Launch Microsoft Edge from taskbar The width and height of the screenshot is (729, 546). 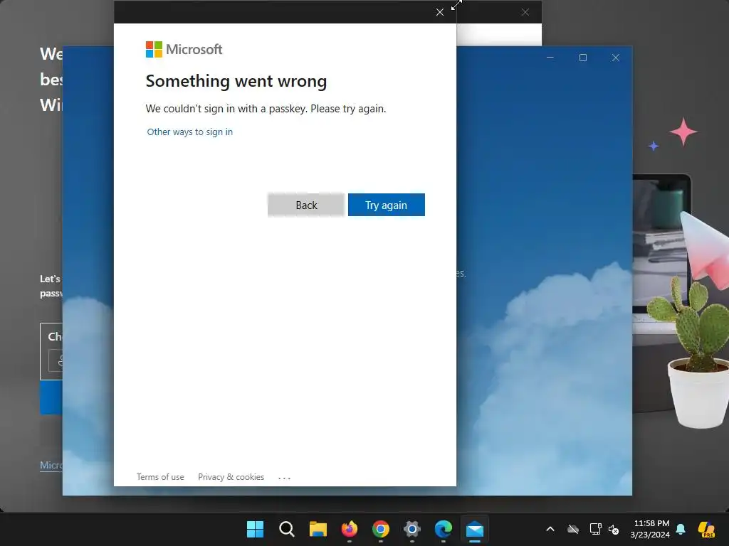click(443, 529)
